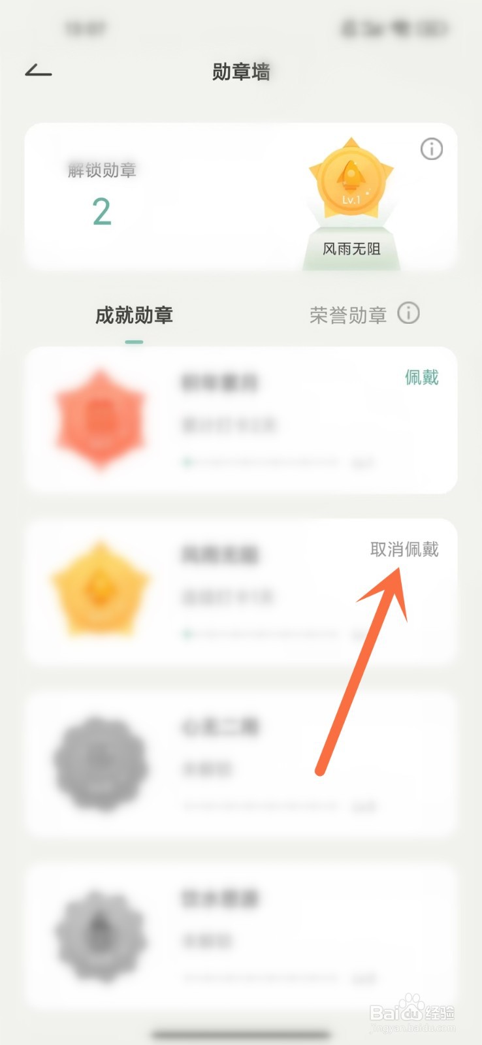
Task: Tap the yellow medal progress bar
Action: pyautogui.click(x=261, y=634)
